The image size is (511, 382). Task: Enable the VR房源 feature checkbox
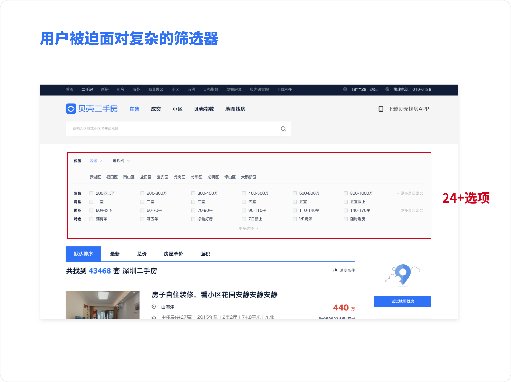295,219
